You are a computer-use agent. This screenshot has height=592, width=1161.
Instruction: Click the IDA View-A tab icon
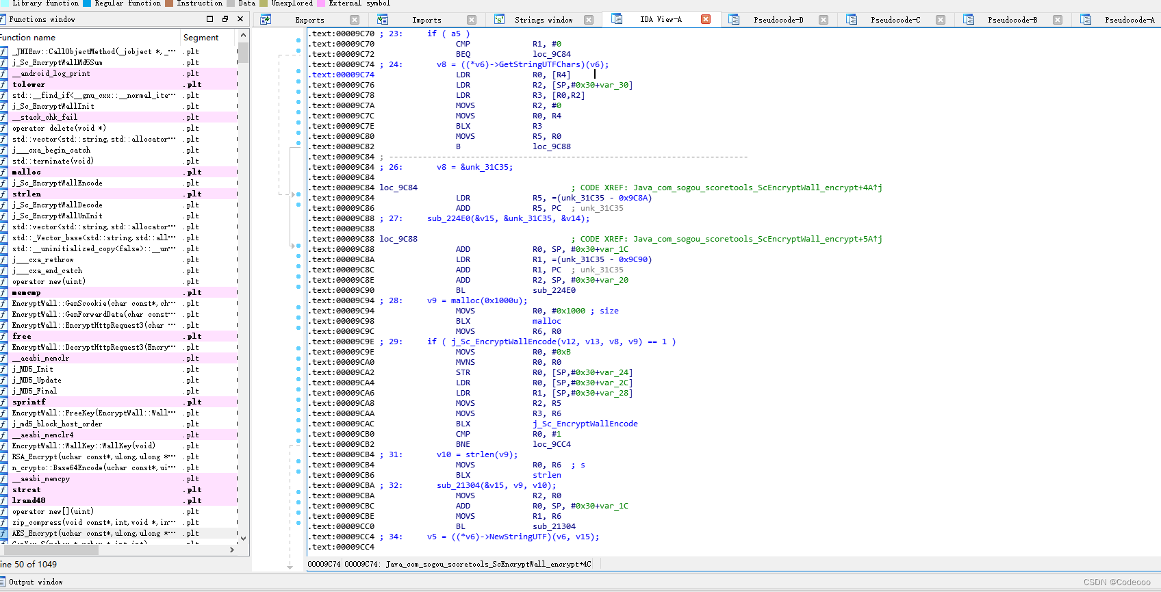pos(617,18)
